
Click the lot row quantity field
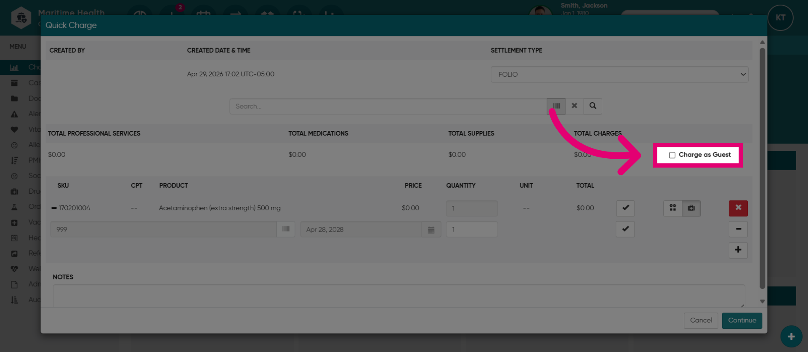click(x=472, y=229)
